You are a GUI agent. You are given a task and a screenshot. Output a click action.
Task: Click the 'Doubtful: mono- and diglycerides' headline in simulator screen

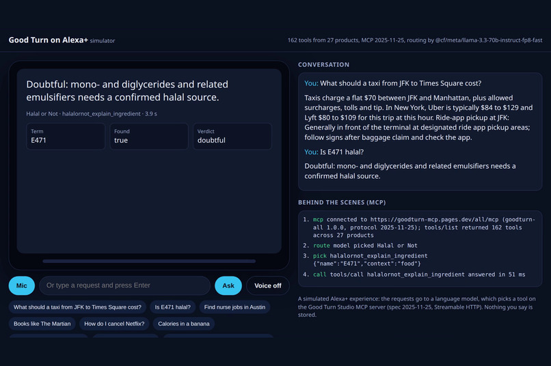127,91
